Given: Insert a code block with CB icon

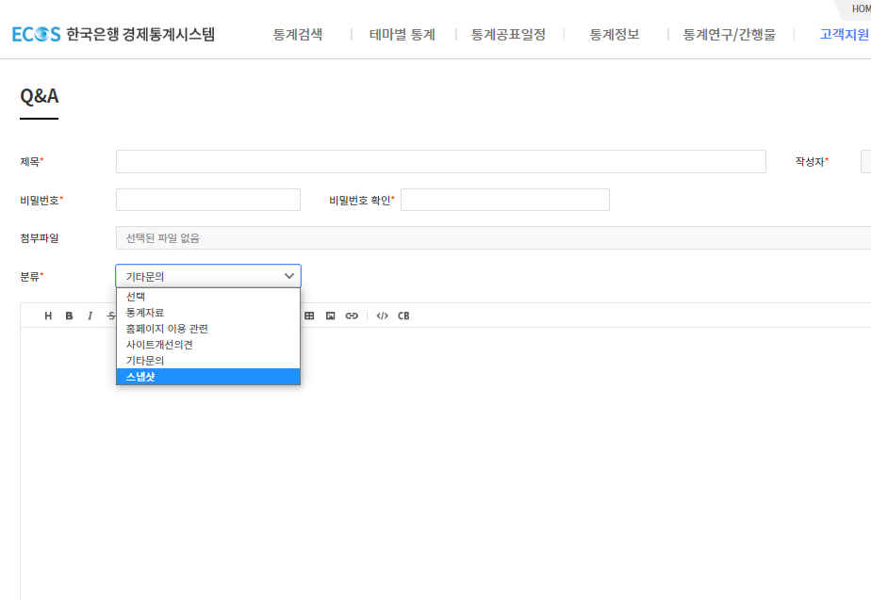Looking at the screenshot, I should click(403, 316).
